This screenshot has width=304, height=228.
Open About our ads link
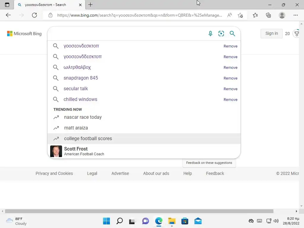click(x=156, y=173)
